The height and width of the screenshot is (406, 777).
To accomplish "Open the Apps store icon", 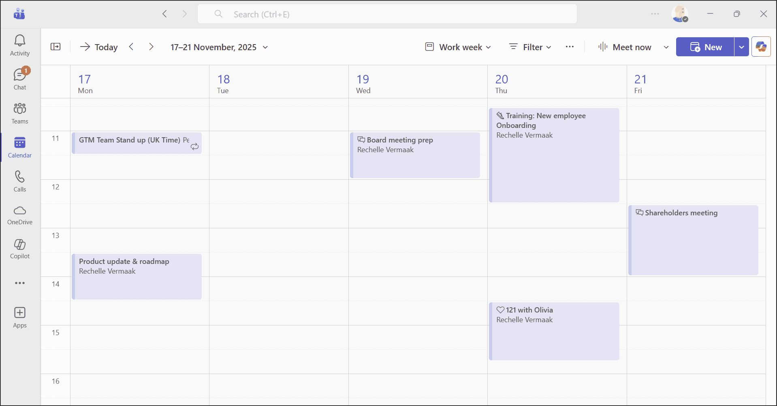I will point(20,318).
